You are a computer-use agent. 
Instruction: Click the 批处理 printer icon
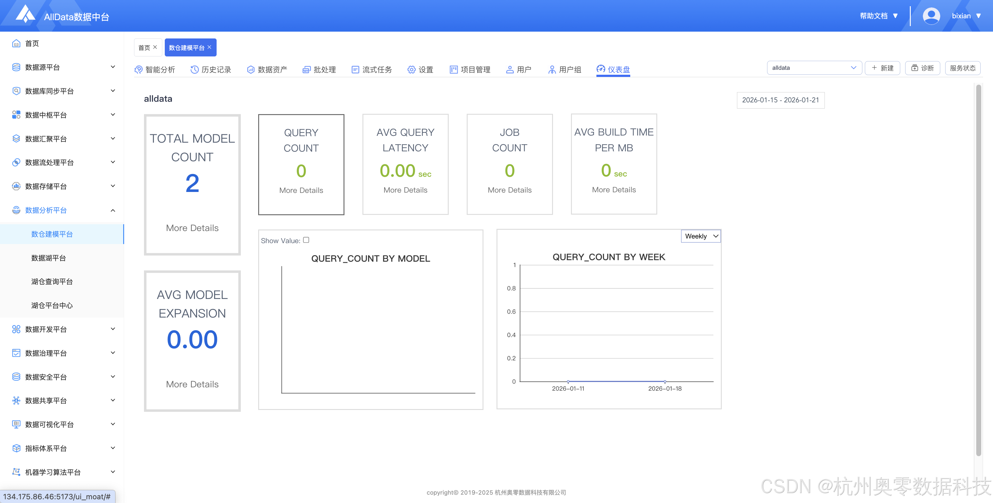coord(307,69)
